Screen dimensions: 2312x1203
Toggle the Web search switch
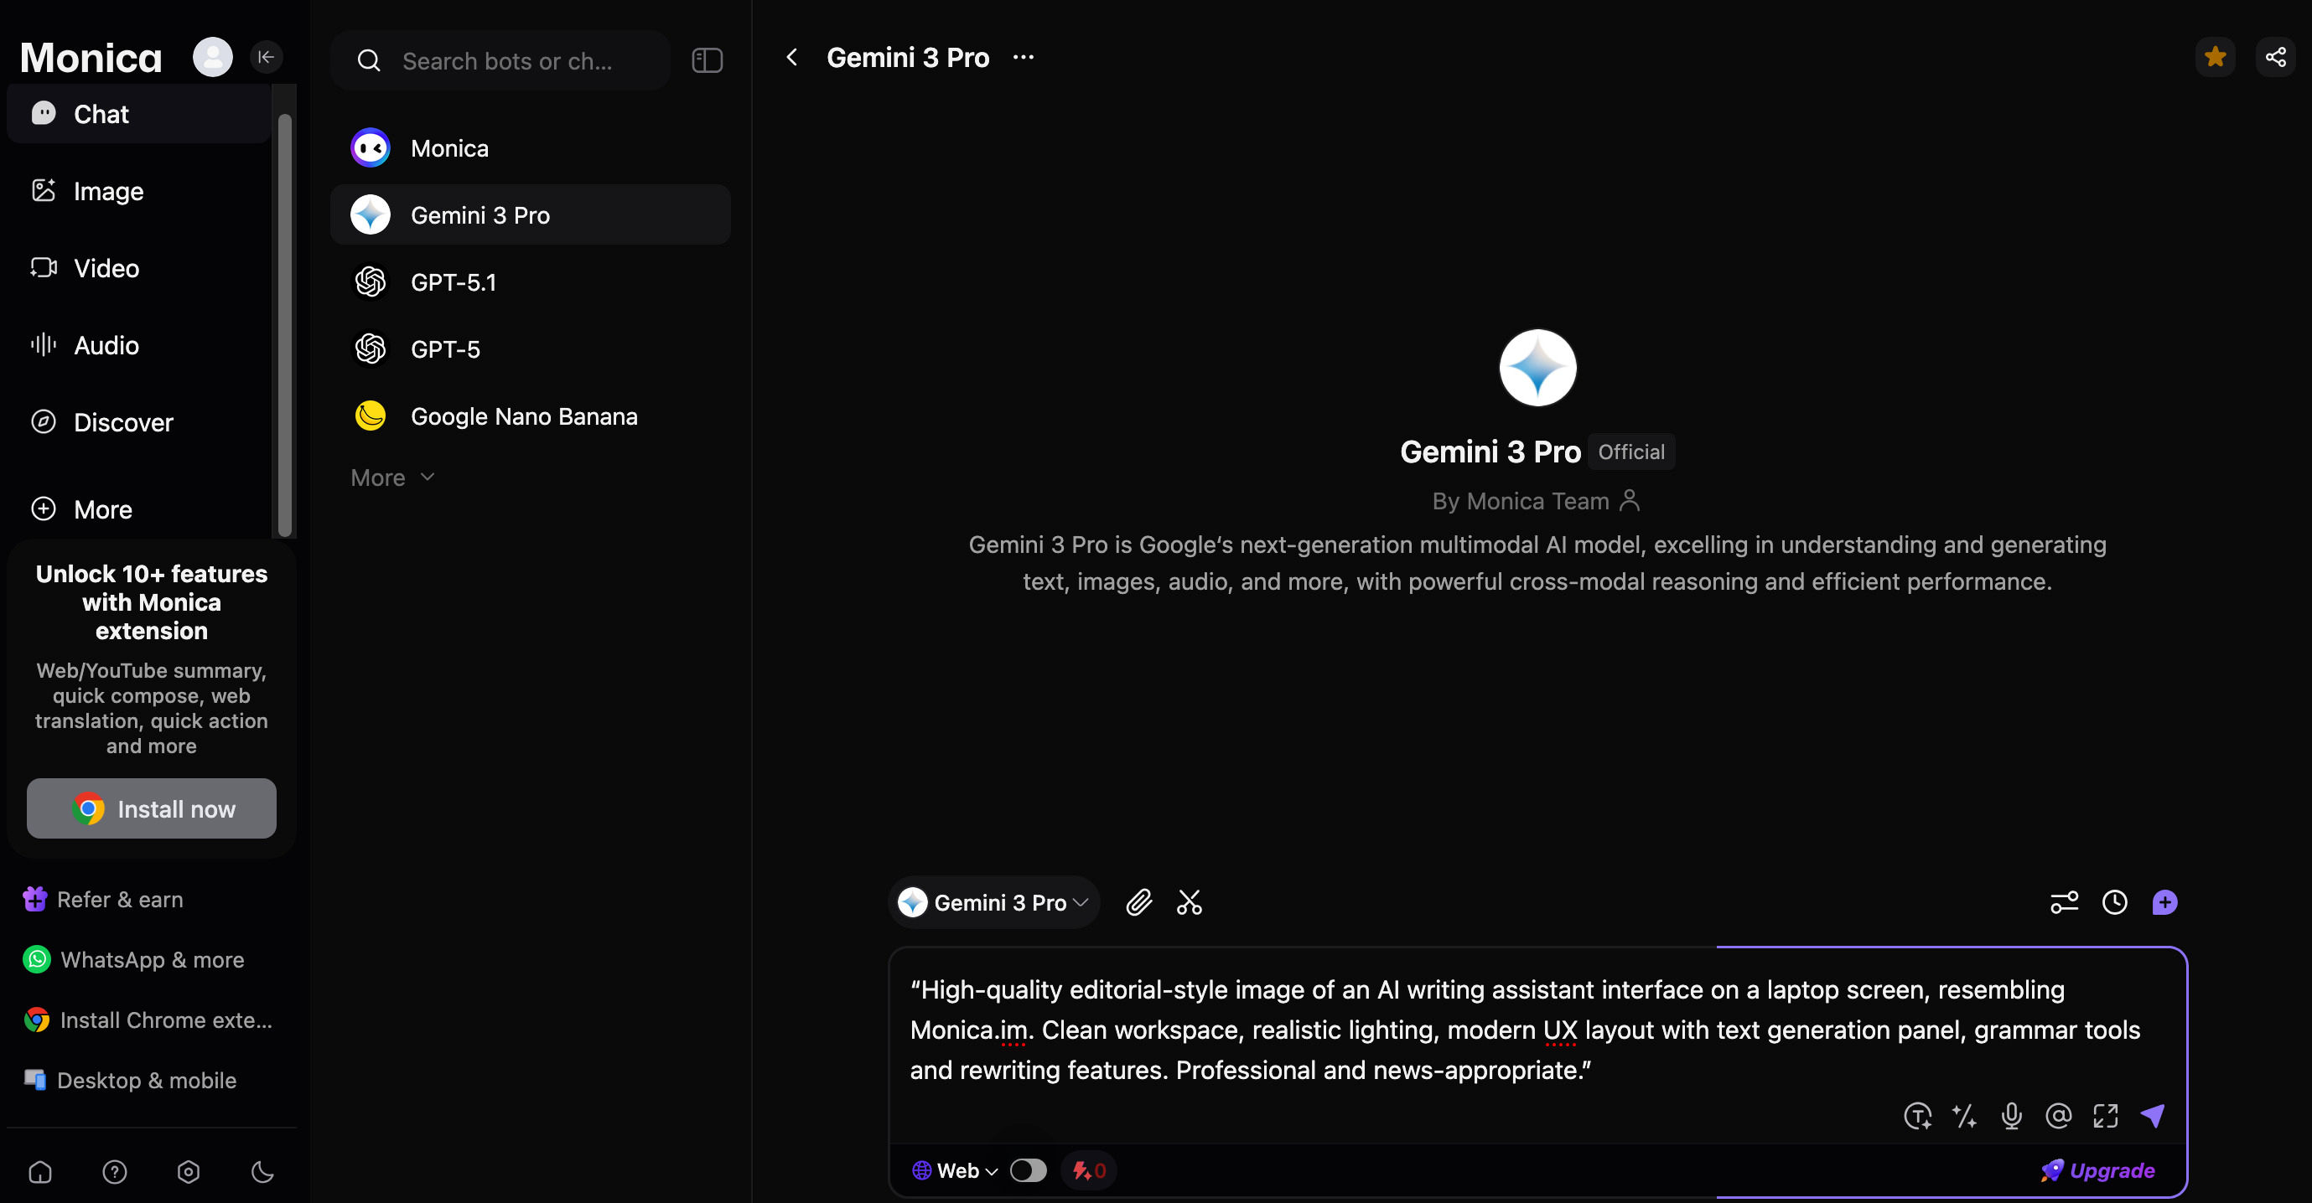pos(1028,1169)
